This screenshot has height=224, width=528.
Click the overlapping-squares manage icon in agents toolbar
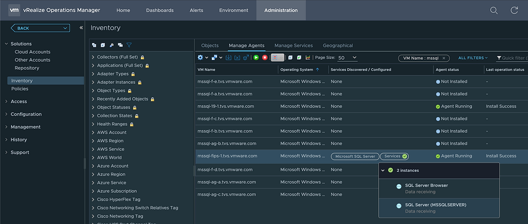(214, 57)
